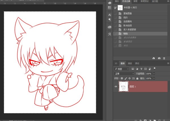170x121 pixels.
Task: Delete current state with History trash icon
Action: pyautogui.click(x=164, y=58)
